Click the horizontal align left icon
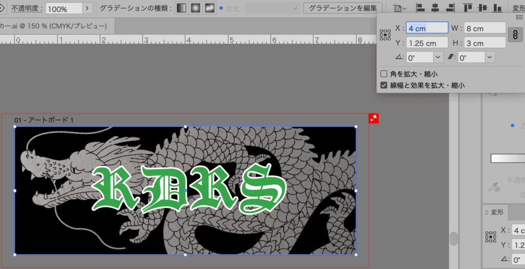 coord(420,8)
